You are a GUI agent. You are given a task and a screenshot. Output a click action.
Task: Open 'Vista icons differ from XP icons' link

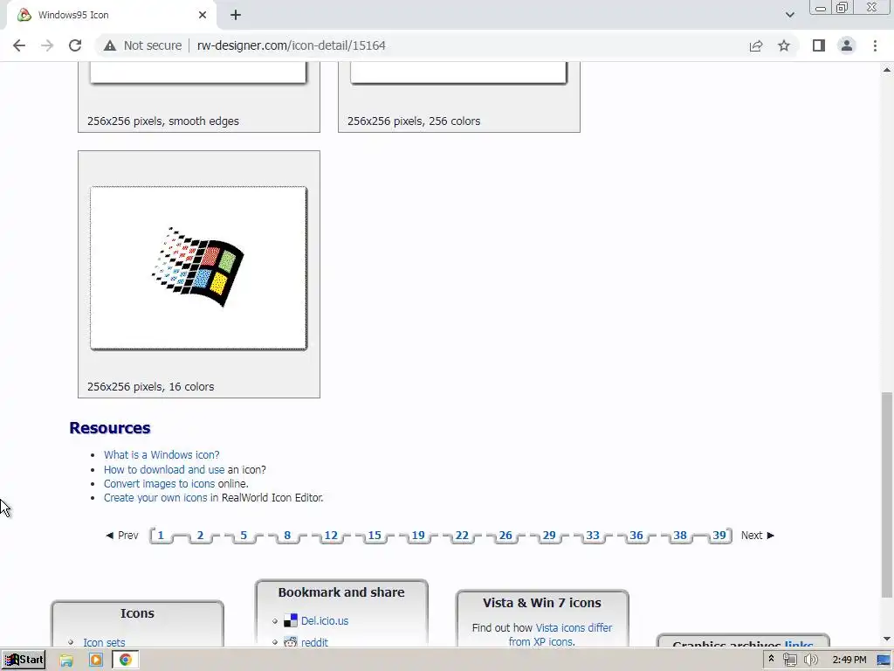(x=560, y=634)
